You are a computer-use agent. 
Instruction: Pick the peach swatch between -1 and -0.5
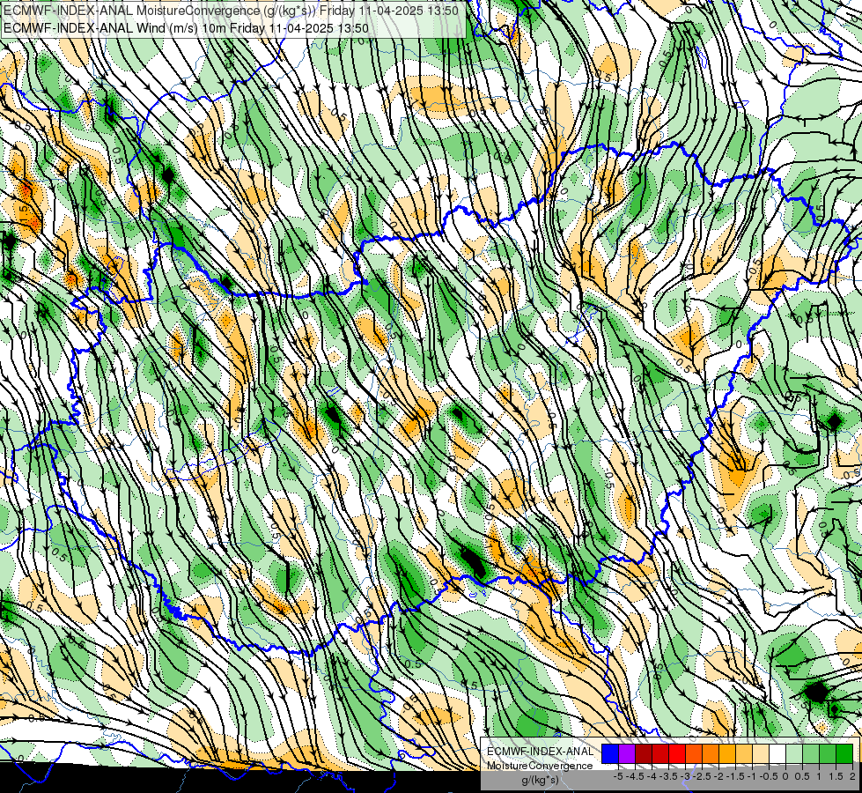761,754
